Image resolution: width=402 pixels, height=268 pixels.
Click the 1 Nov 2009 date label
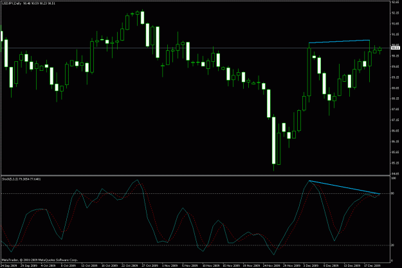170,265
